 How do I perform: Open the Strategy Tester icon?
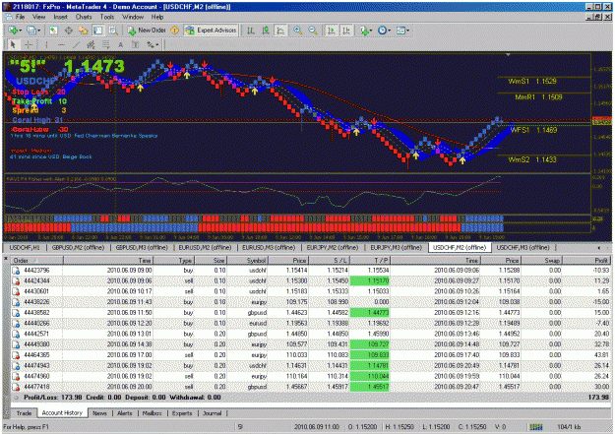[x=113, y=31]
